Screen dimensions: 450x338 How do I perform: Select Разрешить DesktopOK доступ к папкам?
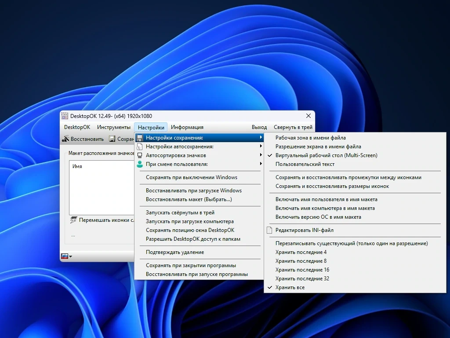[199, 239]
